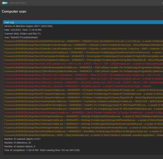Select the DriverReviverPortable.exe detection row
The height and width of the screenshot is (159, 163).
pyautogui.click(x=83, y=52)
